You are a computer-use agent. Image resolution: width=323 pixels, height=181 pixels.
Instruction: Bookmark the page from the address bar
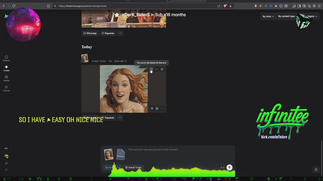(x=48, y=6)
